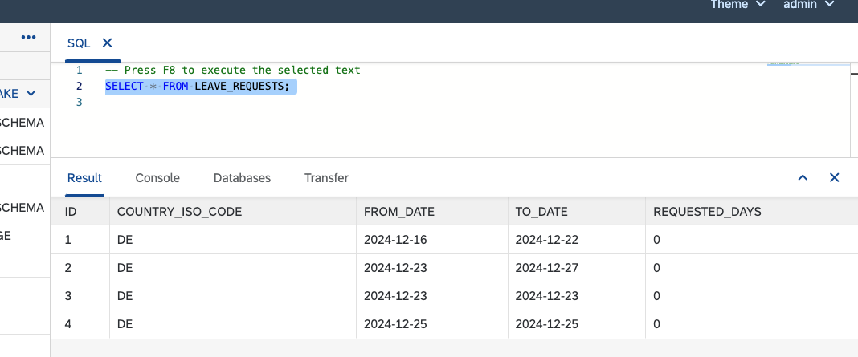Screen dimensions: 858x357
Task: Switch to the Databases tab
Action: [242, 177]
